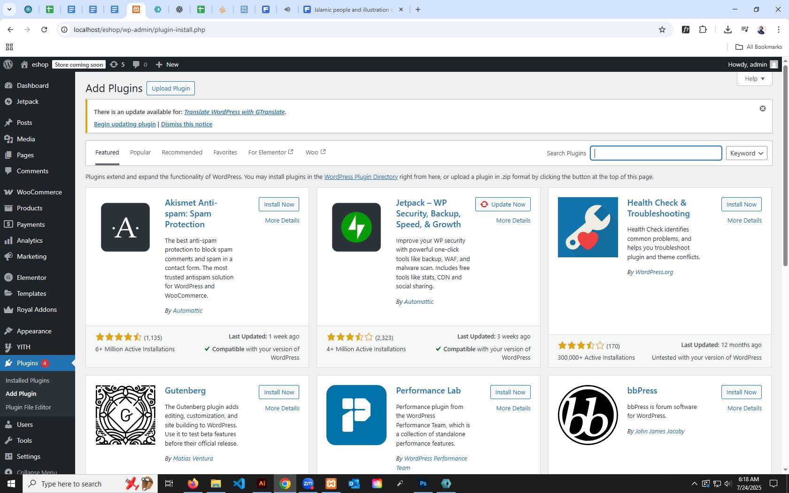Open the tab search chevron in Chrome
The width and height of the screenshot is (789, 493).
(9, 9)
